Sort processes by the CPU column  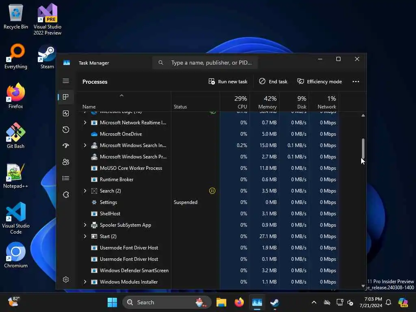click(x=235, y=102)
